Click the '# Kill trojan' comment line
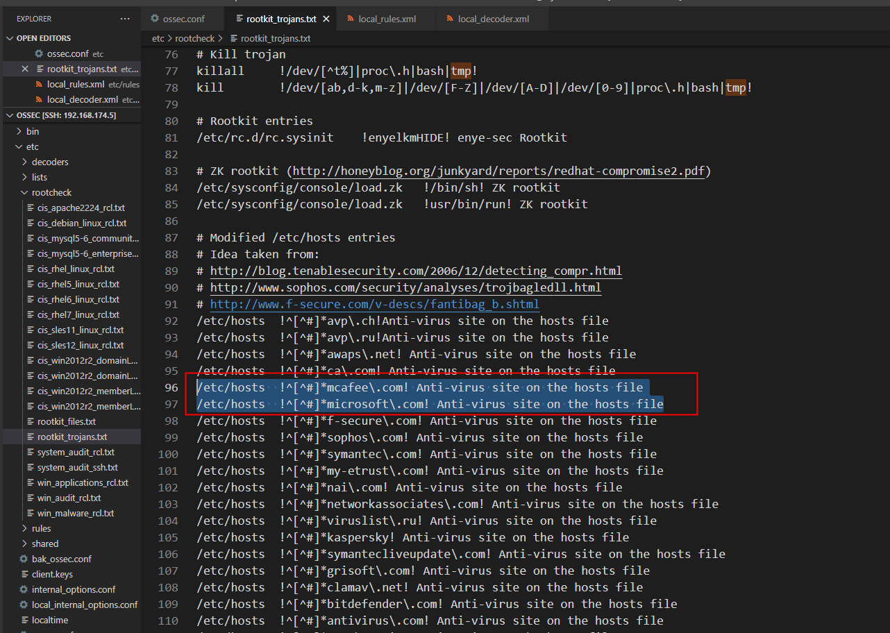The width and height of the screenshot is (890, 633). (241, 54)
